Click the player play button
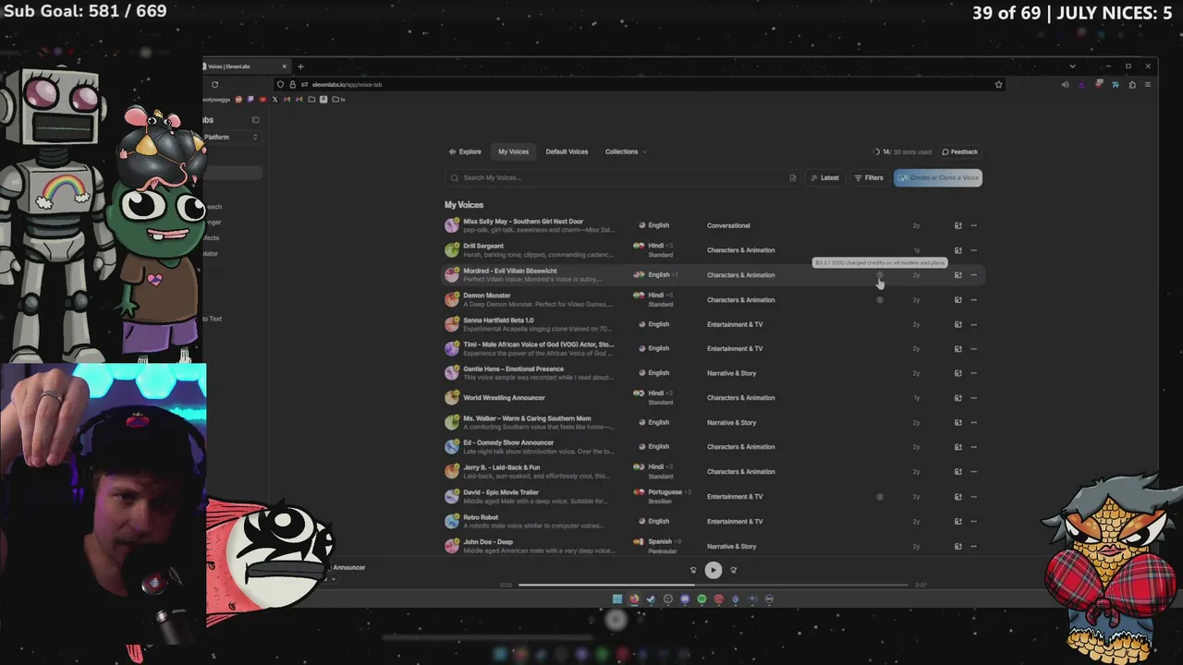1183x665 pixels. [713, 570]
